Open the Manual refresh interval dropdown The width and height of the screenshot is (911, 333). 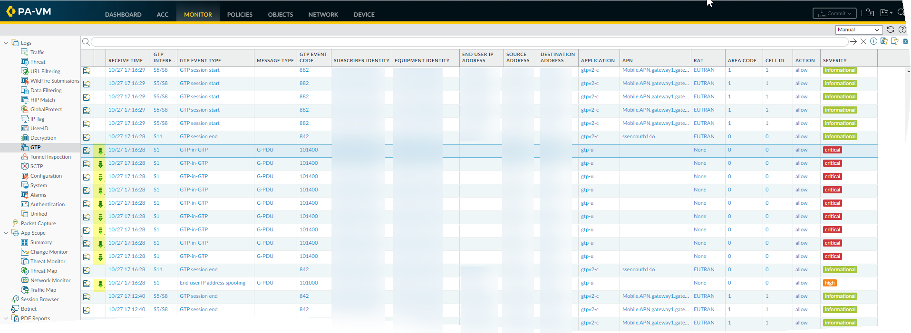pos(859,29)
